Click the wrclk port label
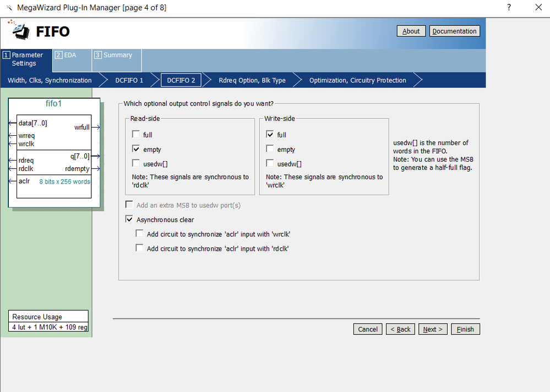Viewport: 550px width, 392px height. click(x=26, y=143)
